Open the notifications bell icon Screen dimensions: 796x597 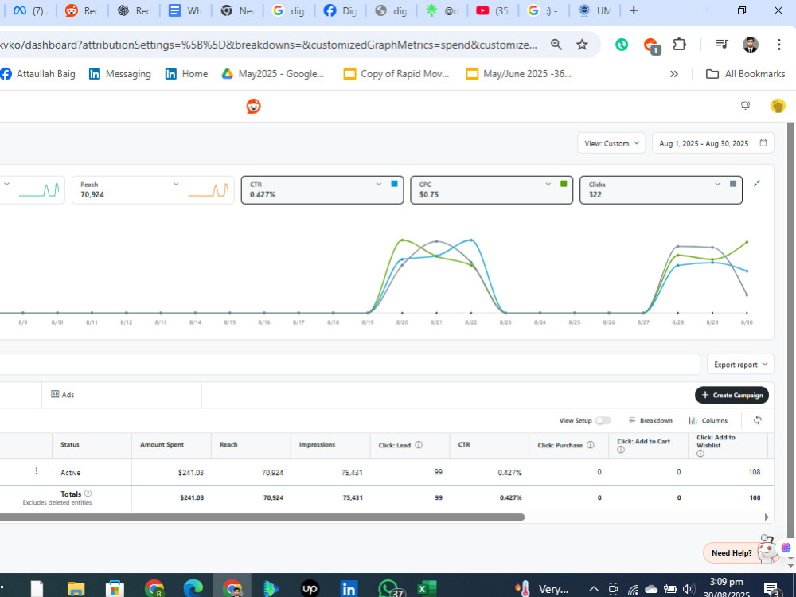coord(745,106)
